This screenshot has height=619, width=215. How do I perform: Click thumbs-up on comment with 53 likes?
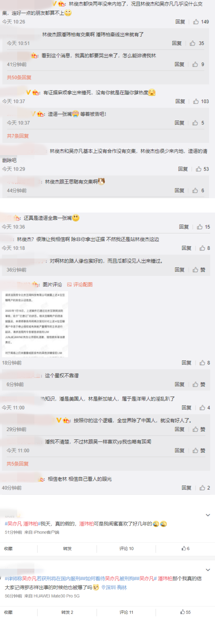(202, 169)
